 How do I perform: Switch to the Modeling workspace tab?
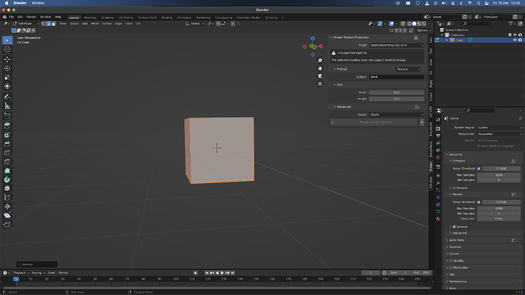[90, 17]
